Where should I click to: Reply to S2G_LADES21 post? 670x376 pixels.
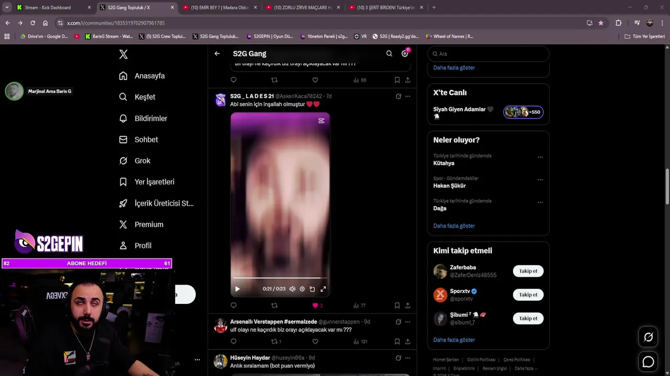point(233,305)
